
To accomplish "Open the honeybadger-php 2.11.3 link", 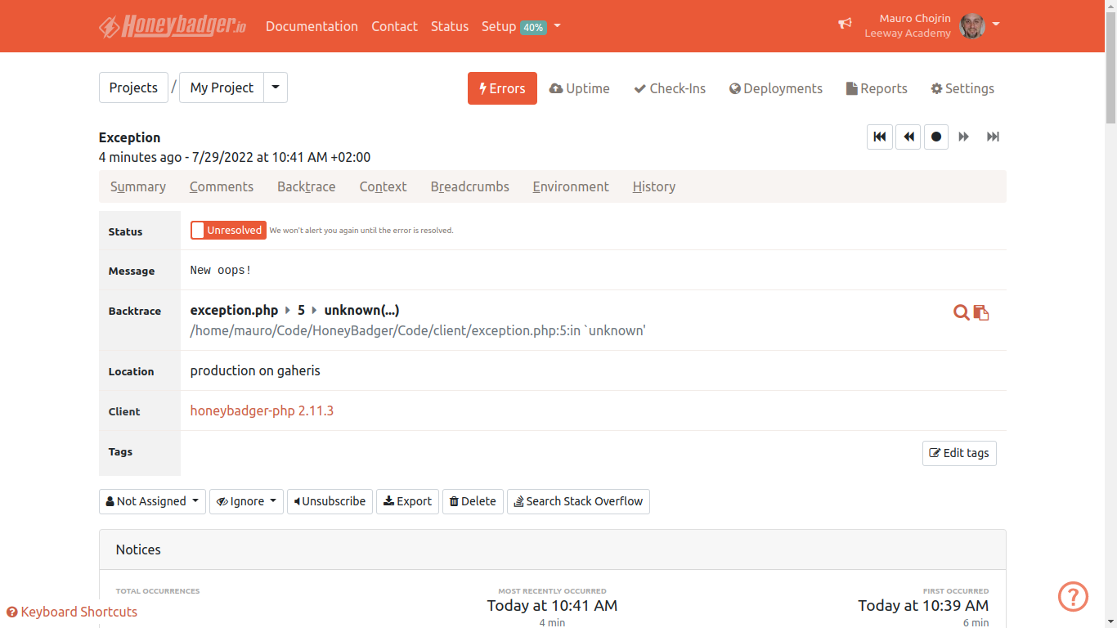I will coord(262,410).
